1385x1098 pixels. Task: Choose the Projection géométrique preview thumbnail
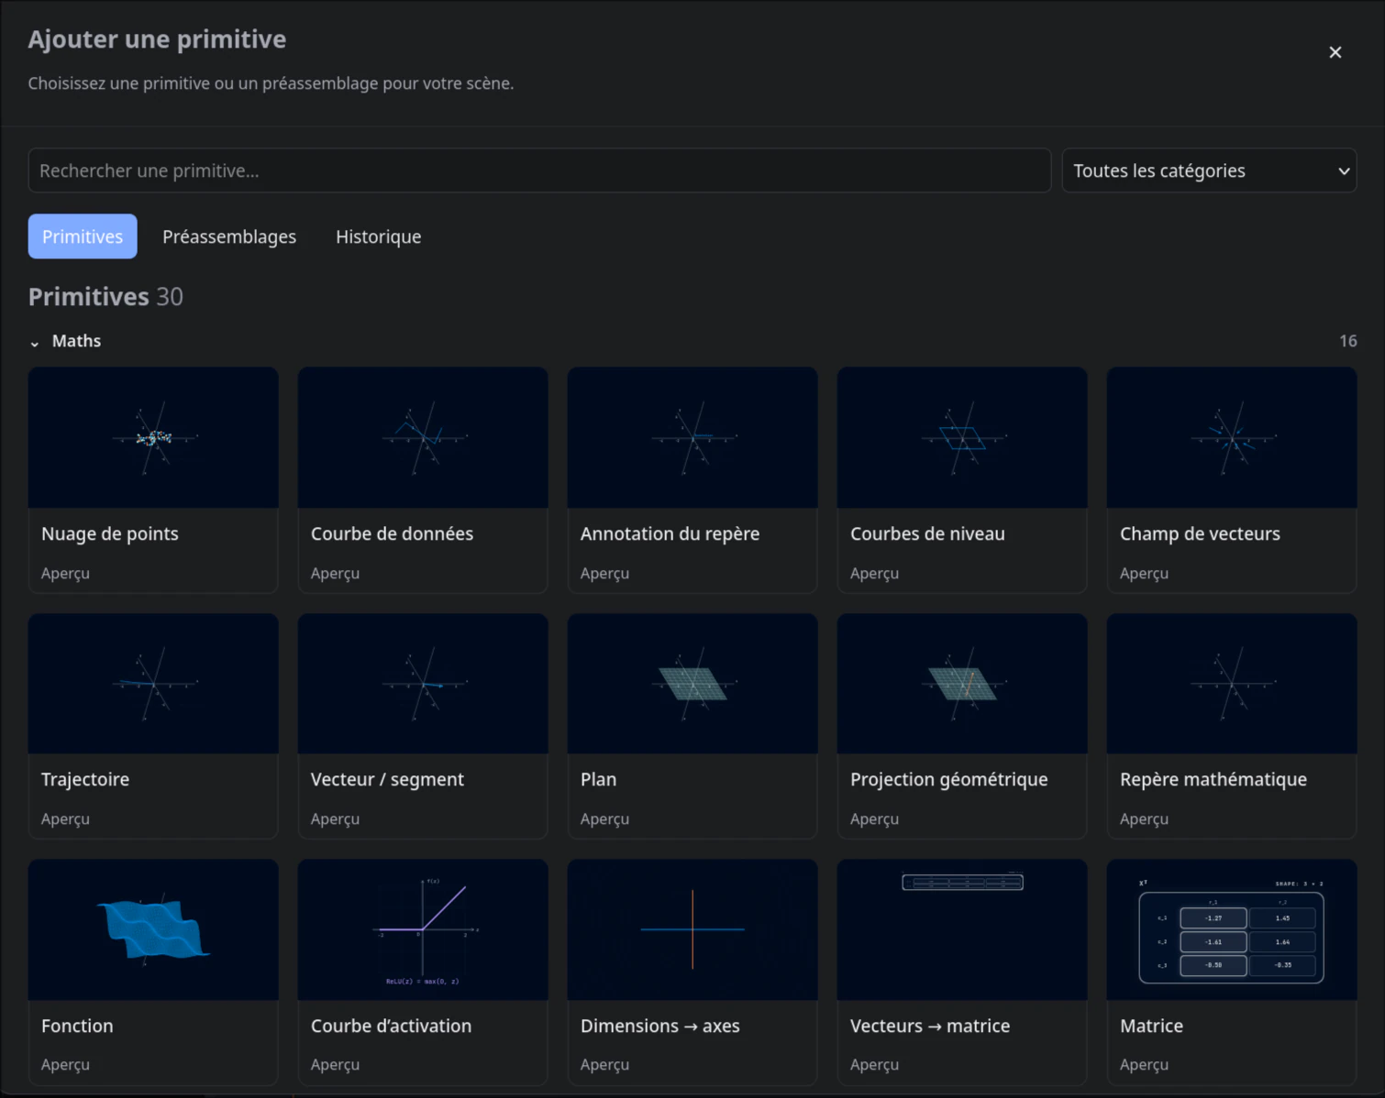(x=962, y=684)
